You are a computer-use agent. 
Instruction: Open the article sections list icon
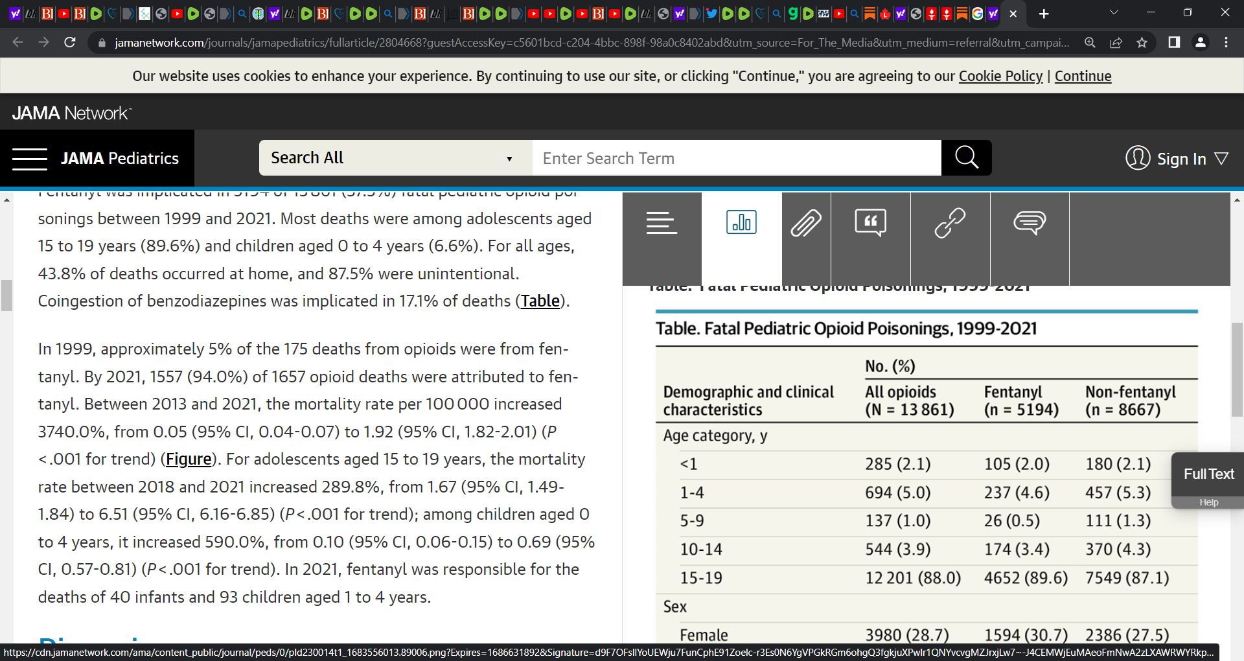662,223
